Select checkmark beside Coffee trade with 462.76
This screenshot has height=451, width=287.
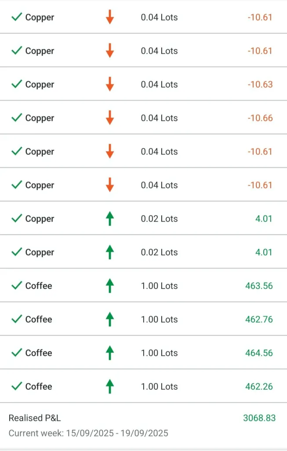(17, 319)
